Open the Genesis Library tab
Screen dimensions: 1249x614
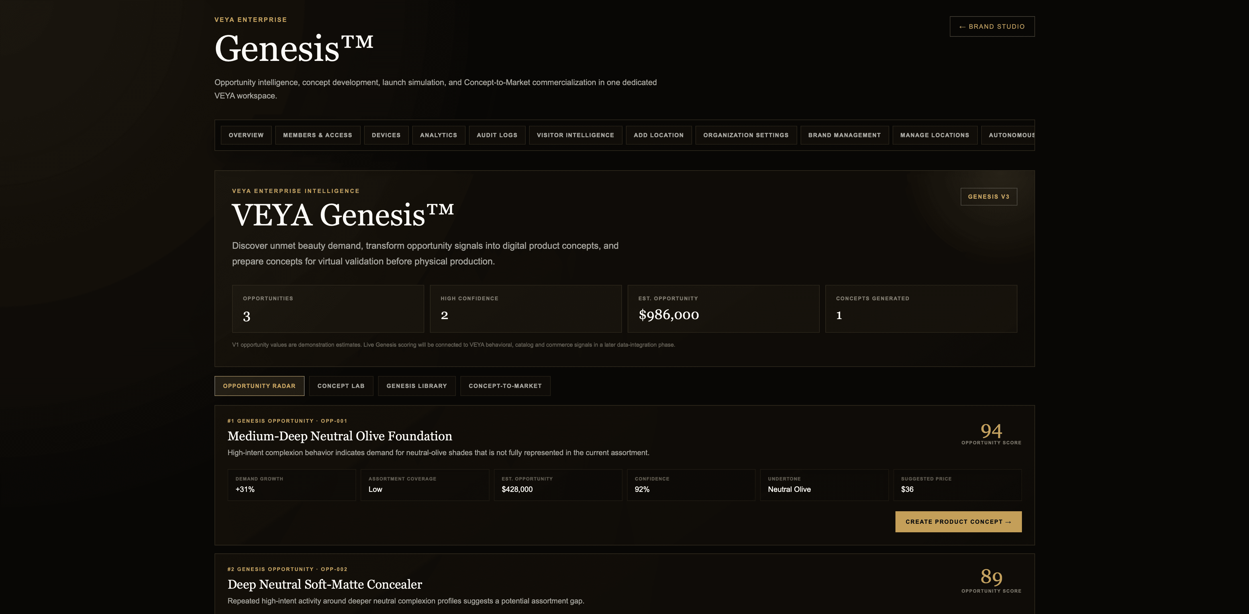[x=417, y=386]
